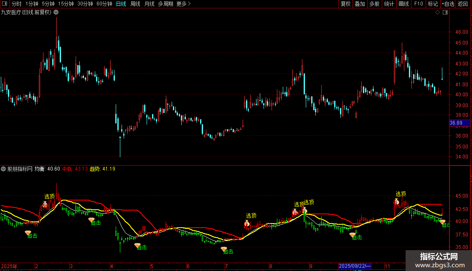Select the 30分钟 period tab
This screenshot has height=271, width=472.
coord(85,4)
